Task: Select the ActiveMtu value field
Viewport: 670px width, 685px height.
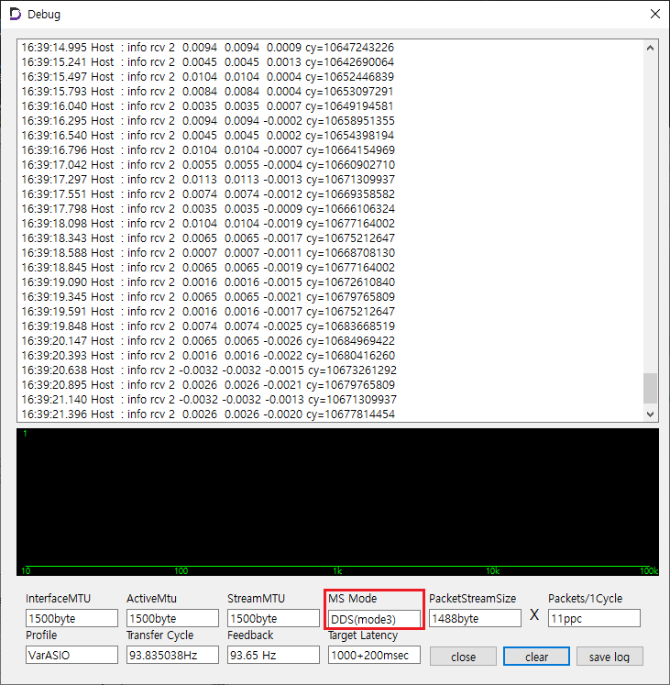Action: pos(172,618)
